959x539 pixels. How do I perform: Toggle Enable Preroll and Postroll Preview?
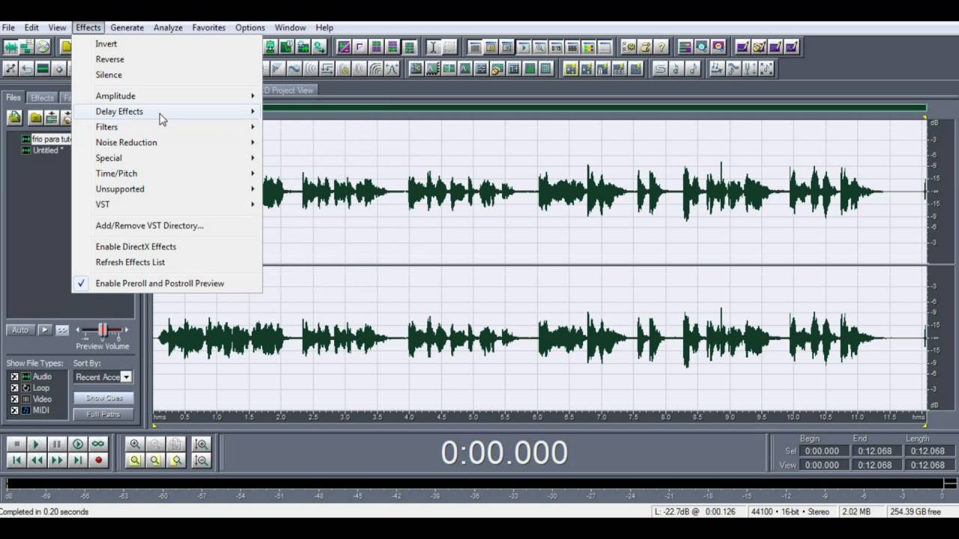pyautogui.click(x=167, y=283)
